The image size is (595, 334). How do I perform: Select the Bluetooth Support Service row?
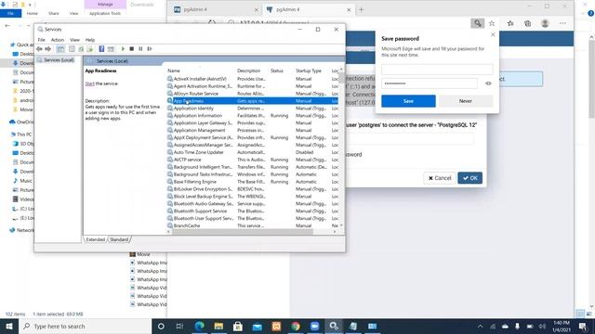(x=252, y=211)
